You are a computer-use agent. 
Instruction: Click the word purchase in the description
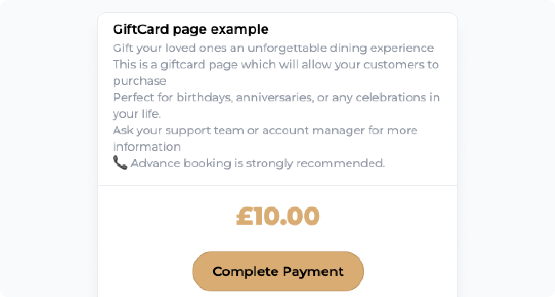pyautogui.click(x=139, y=82)
